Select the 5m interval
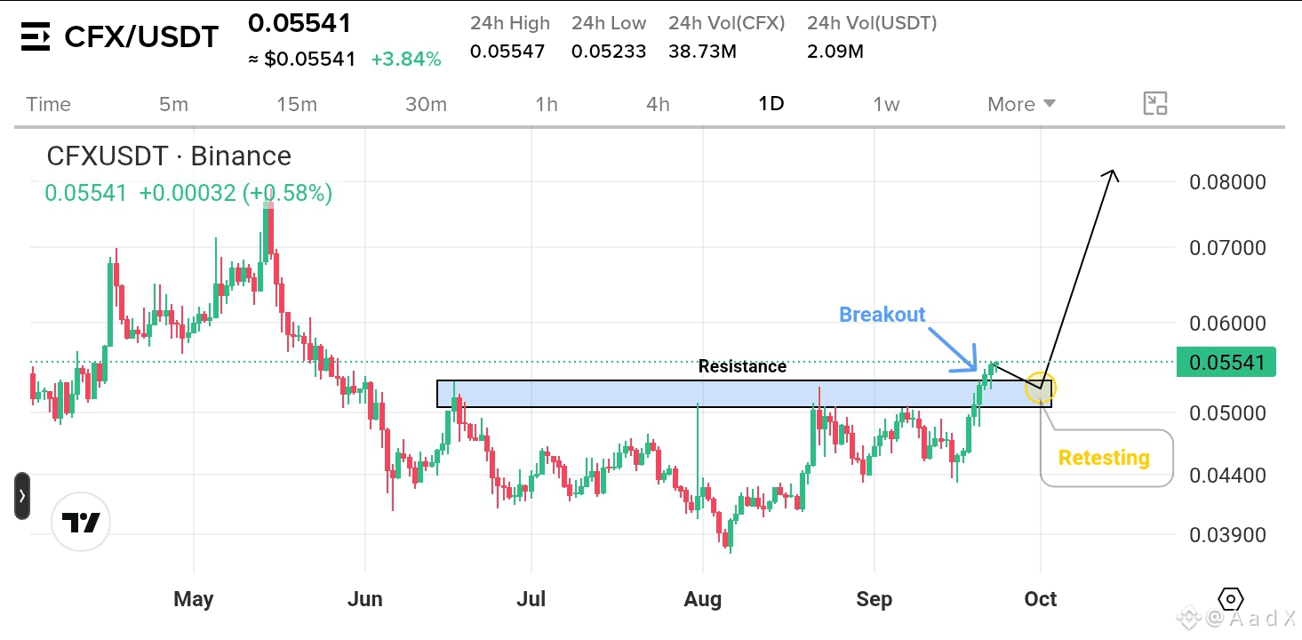 pos(173,104)
